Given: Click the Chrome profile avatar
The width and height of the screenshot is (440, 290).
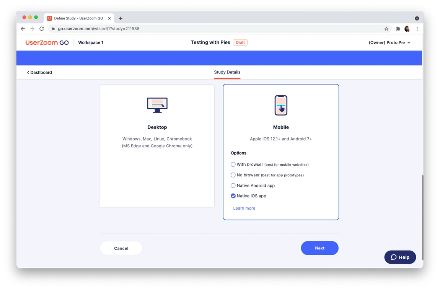Looking at the screenshot, I should tap(407, 29).
